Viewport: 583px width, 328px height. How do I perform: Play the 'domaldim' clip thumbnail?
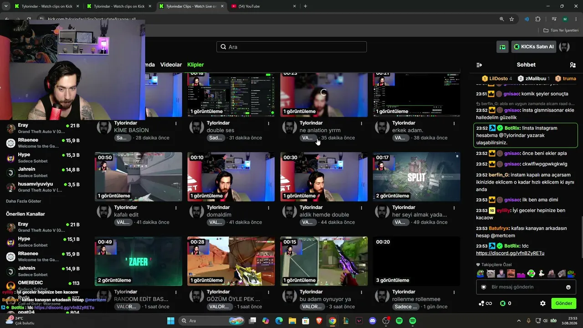(x=231, y=177)
